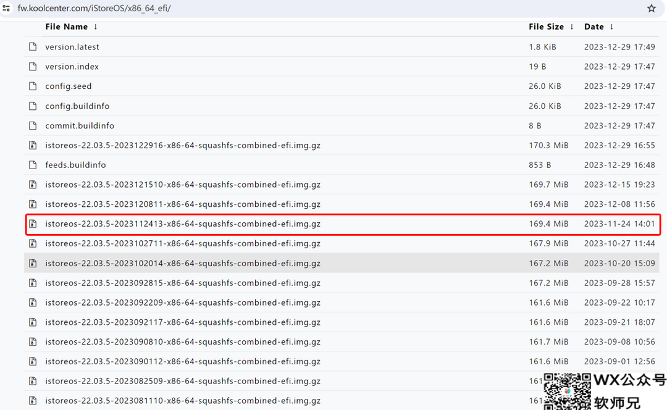The image size is (667, 410).
Task: Sort the listing by Date
Action: (x=594, y=27)
